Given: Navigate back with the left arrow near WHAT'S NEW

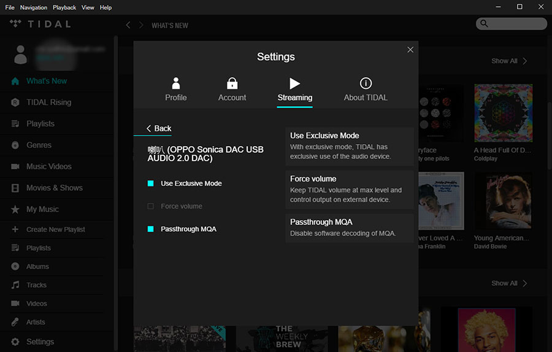Looking at the screenshot, I should pos(128,25).
